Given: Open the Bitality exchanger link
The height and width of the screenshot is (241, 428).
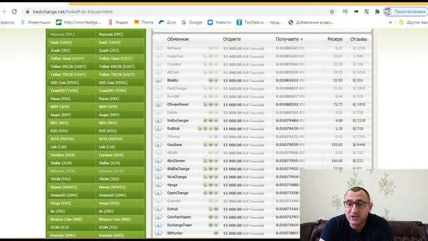Looking at the screenshot, I should [173, 80].
